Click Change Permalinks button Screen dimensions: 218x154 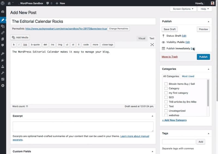pyautogui.click(x=119, y=29)
